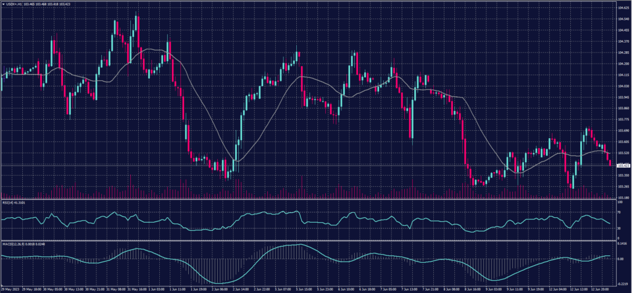Click the RSI 70 overbought level label
This screenshot has height=293, width=632.
tap(619, 211)
